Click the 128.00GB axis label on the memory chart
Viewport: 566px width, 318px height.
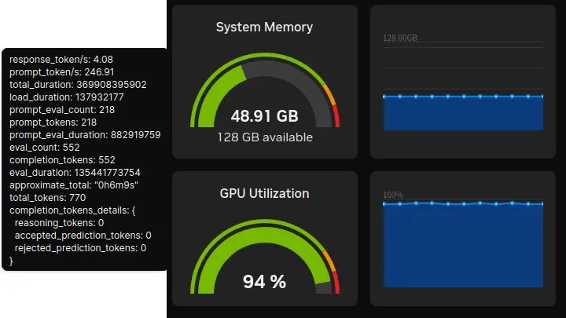[400, 38]
